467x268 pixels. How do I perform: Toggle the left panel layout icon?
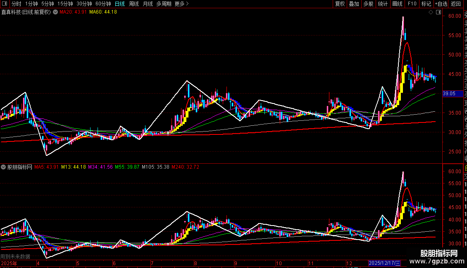point(5,4)
